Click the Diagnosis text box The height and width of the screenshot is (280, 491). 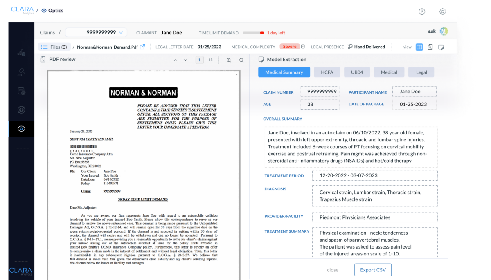coord(375,196)
